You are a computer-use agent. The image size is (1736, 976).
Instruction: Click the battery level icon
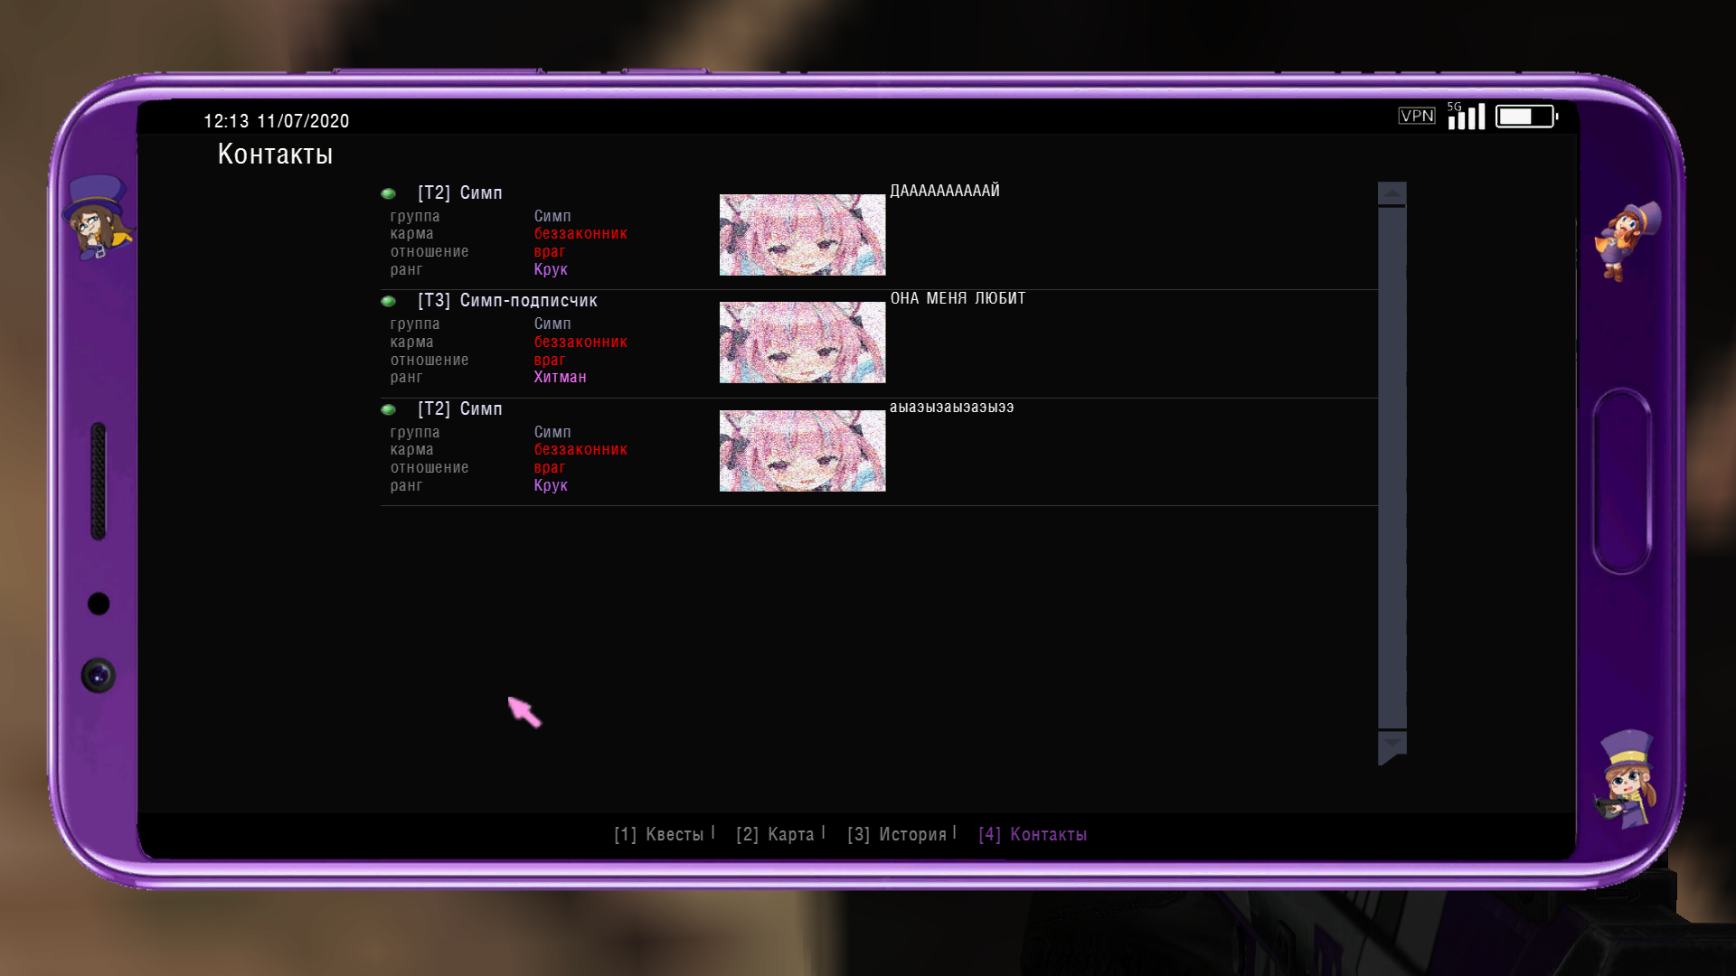[x=1525, y=117]
